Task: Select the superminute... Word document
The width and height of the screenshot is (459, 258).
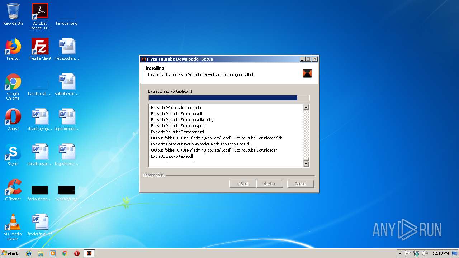Action: click(x=67, y=120)
